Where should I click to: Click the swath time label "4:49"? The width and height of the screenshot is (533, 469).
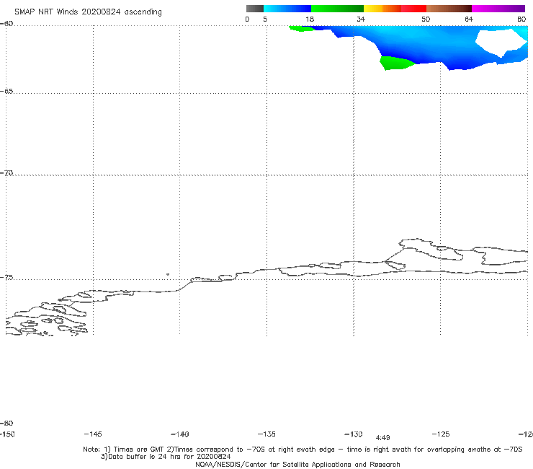click(x=382, y=438)
